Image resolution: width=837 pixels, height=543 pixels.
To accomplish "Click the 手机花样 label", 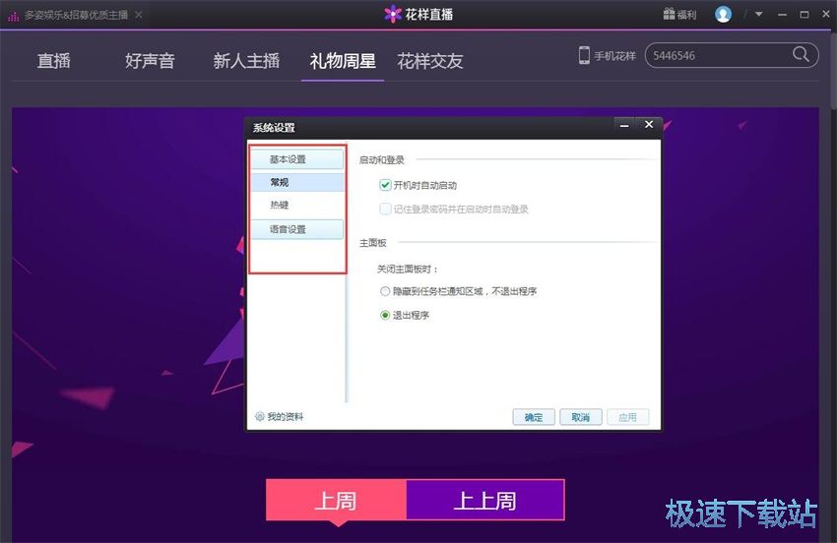I will (x=614, y=55).
